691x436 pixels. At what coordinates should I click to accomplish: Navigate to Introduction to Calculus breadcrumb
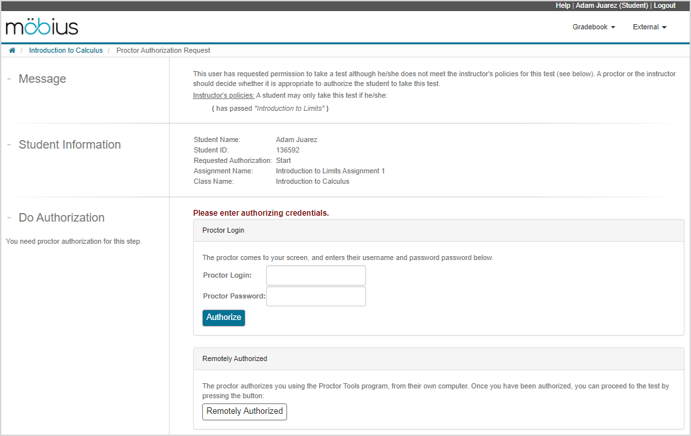[x=65, y=50]
